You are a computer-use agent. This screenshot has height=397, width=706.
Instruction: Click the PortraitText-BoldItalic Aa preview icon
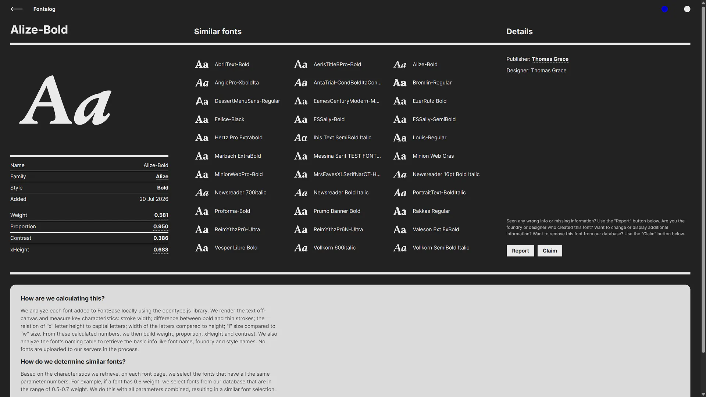(400, 193)
